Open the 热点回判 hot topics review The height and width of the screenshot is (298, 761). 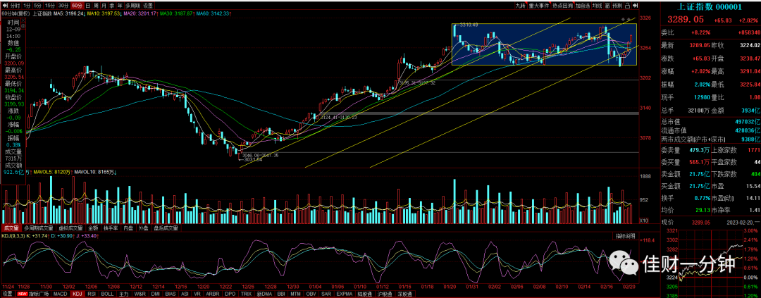(563, 6)
